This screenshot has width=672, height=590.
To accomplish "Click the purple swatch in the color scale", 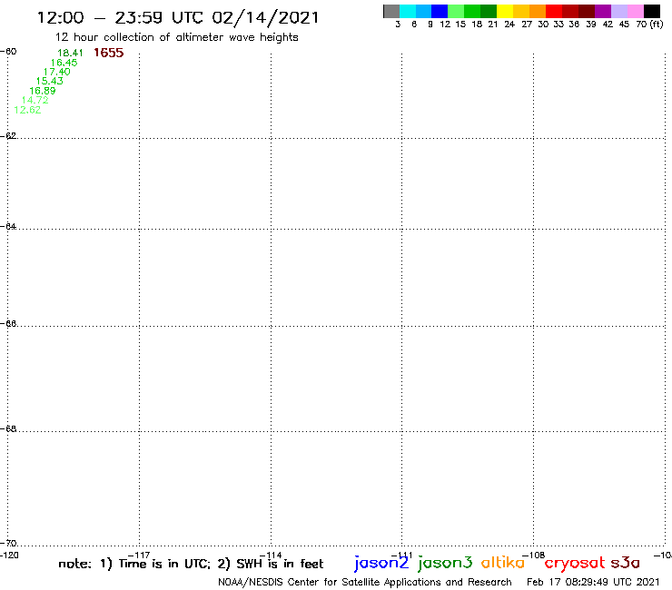I will coord(603,11).
